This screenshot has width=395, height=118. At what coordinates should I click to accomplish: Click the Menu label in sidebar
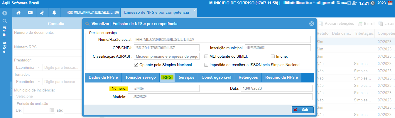(x=5, y=31)
